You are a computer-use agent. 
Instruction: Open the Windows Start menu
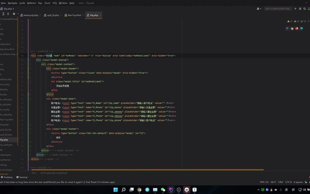click(x=115, y=190)
